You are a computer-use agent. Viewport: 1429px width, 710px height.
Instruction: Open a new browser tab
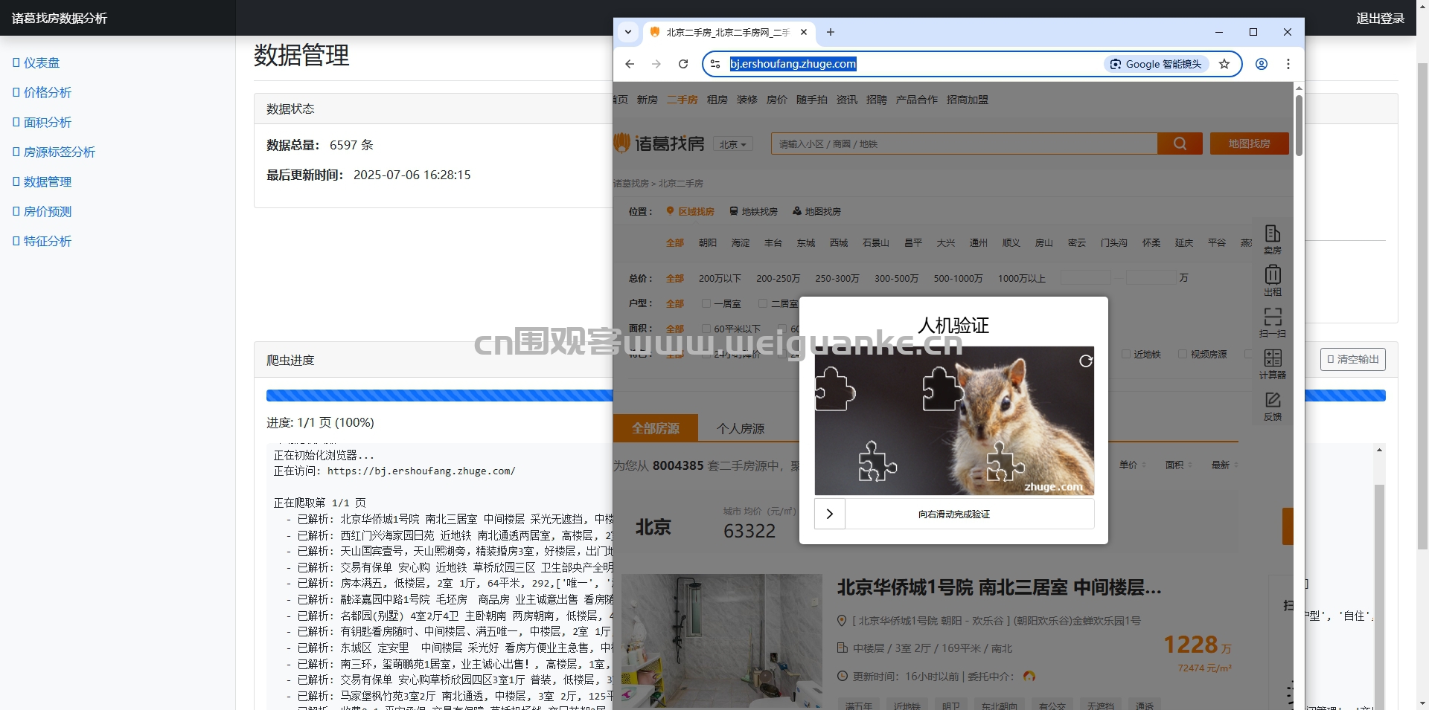[831, 32]
